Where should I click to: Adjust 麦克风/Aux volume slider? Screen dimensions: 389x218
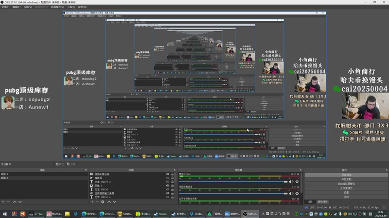pyautogui.click(x=233, y=182)
